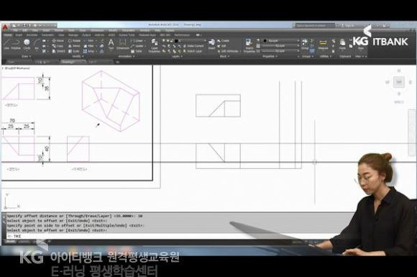
Task: Select the Arc tool
Action: coord(37,44)
